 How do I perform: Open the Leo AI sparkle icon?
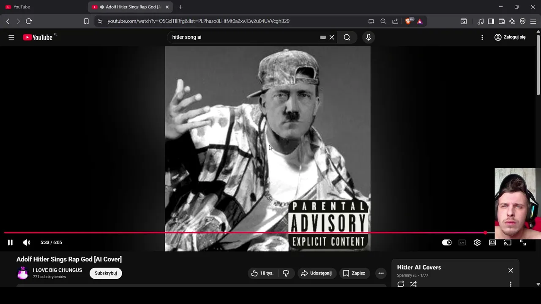[x=512, y=21]
